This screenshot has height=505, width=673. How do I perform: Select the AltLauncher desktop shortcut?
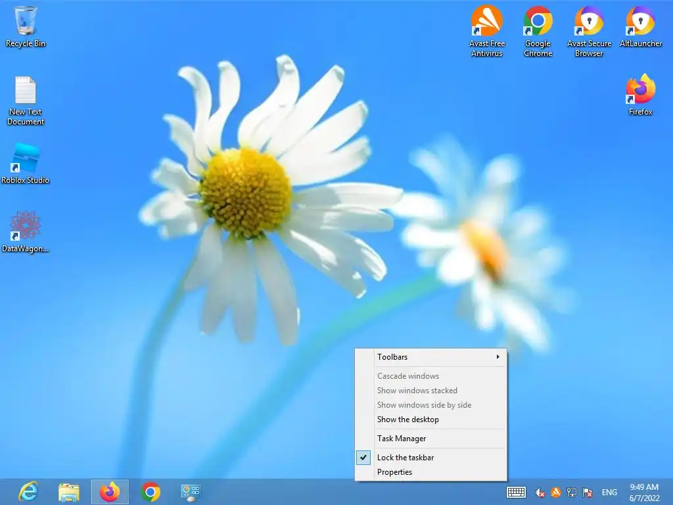(x=640, y=26)
